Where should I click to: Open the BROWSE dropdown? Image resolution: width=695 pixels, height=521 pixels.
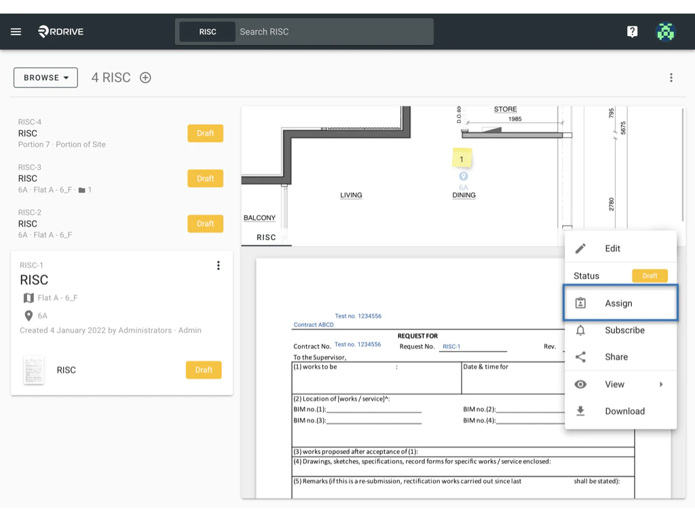45,77
